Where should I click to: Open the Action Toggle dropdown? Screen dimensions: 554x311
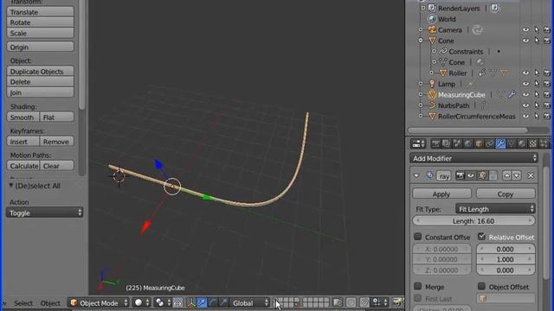44,213
